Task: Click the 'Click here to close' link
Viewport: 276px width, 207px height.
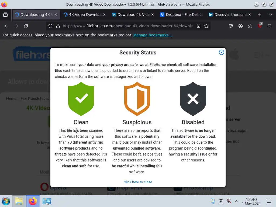Action: click(138, 182)
